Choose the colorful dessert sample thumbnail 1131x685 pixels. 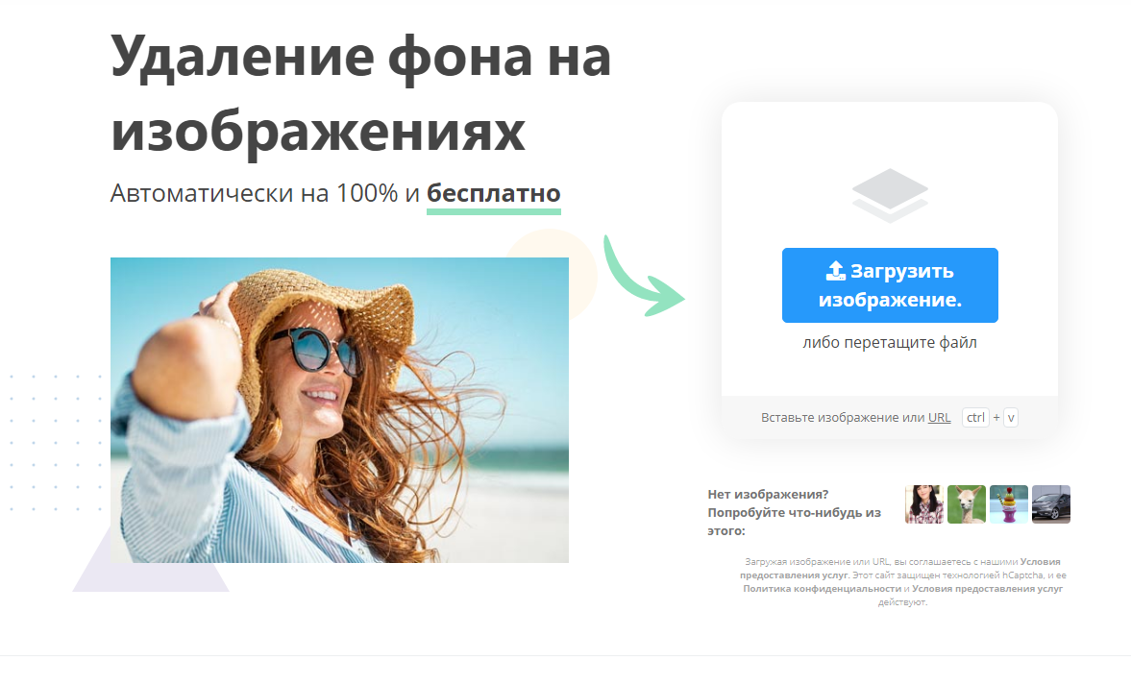[1008, 504]
